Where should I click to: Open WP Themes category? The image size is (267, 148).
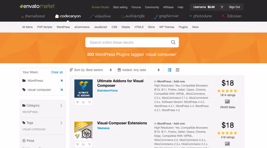(167, 27)
